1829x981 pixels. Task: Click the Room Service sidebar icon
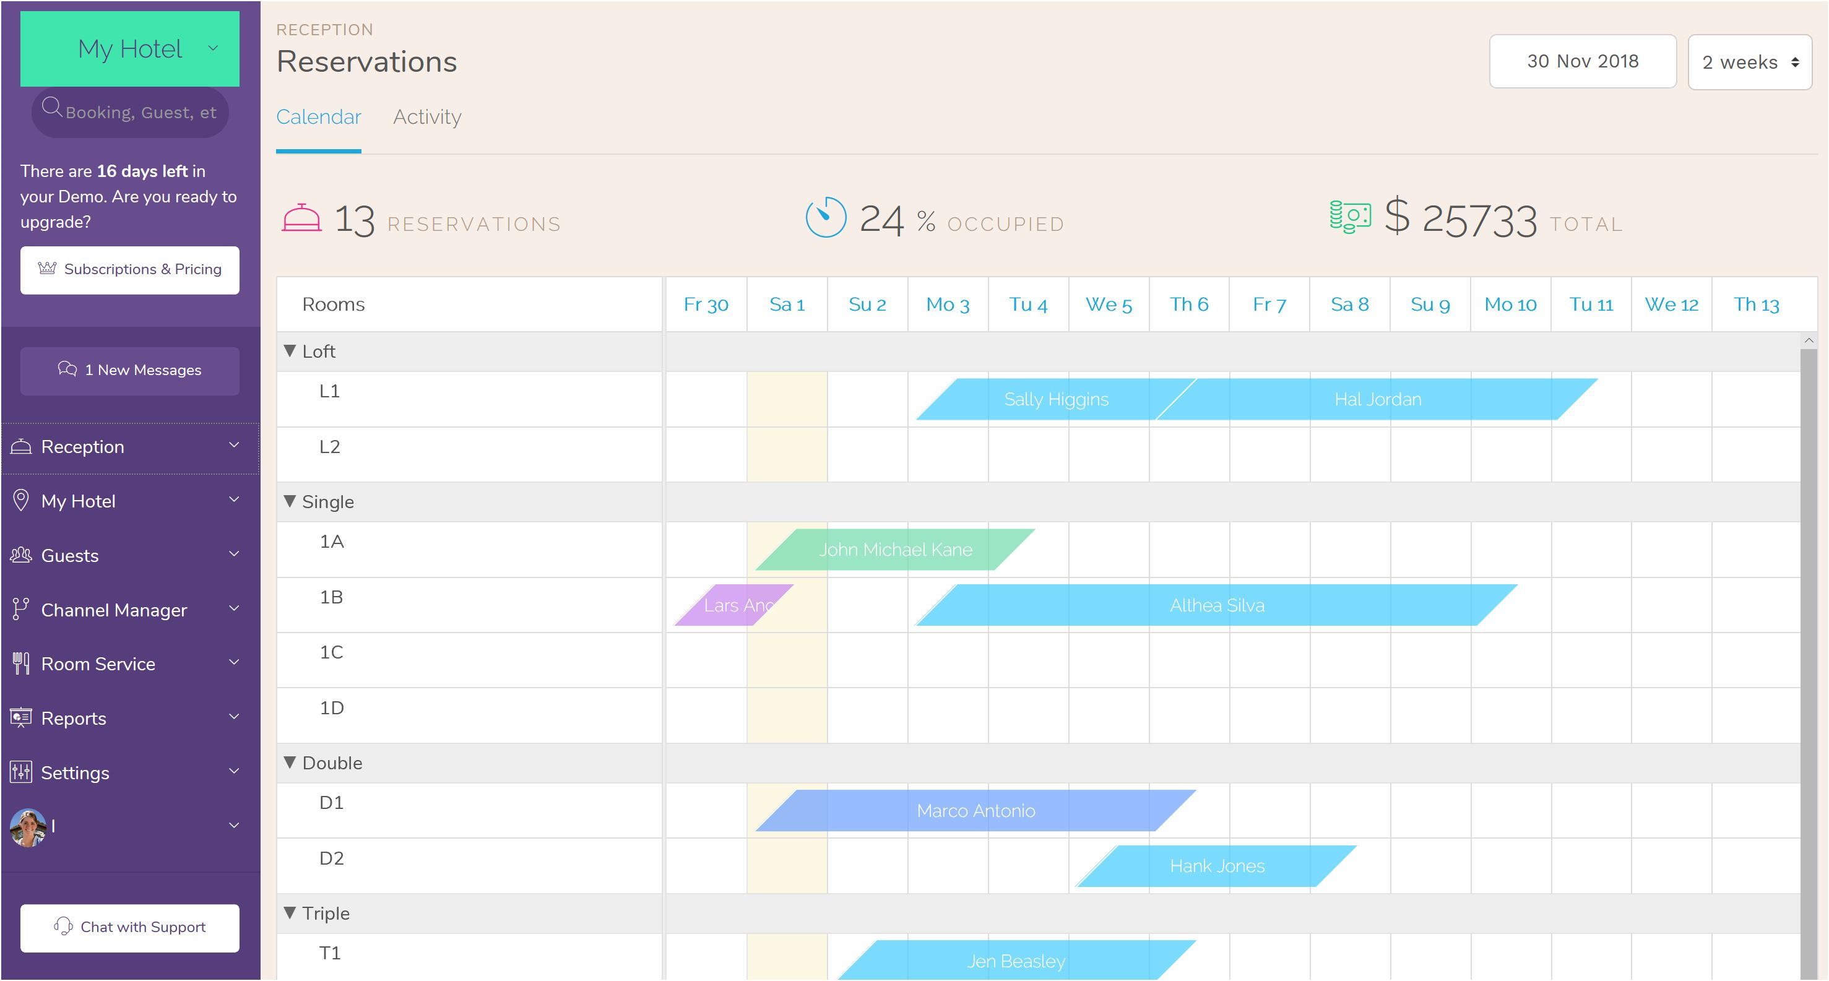[22, 664]
